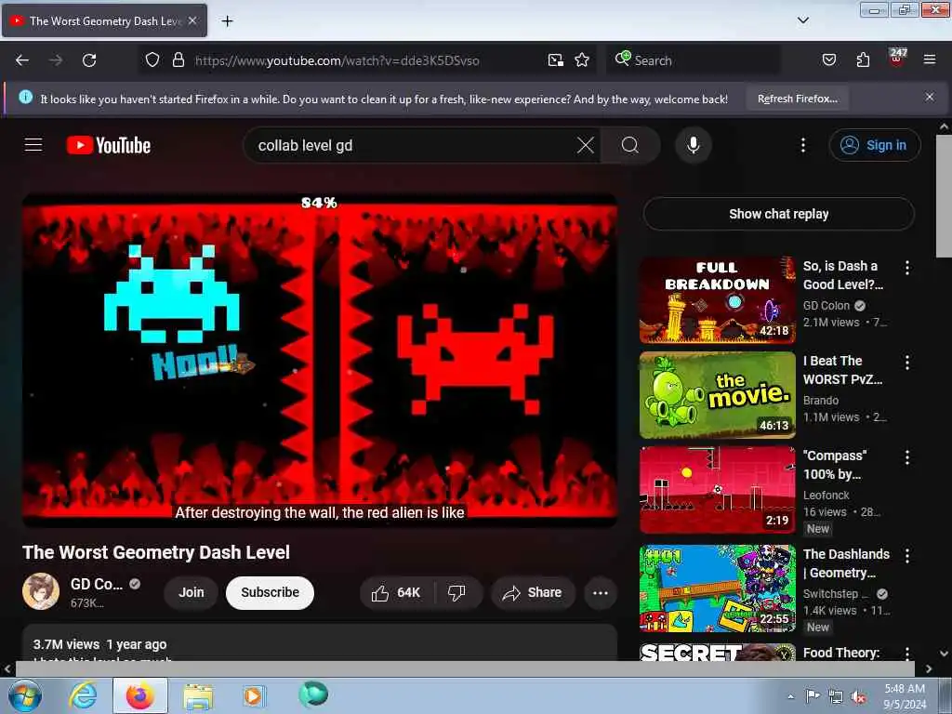Click the horizontal page scrollbar
The height and width of the screenshot is (714, 952).
[x=465, y=668]
